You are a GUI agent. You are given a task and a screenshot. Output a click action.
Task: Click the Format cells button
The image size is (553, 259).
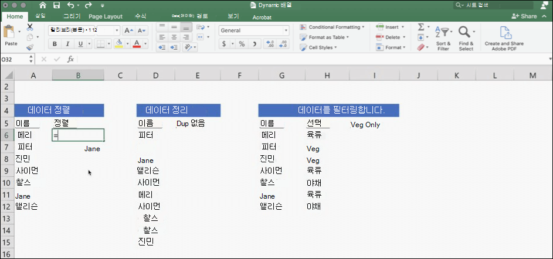click(391, 47)
